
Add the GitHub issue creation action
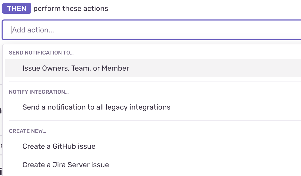[59, 146]
